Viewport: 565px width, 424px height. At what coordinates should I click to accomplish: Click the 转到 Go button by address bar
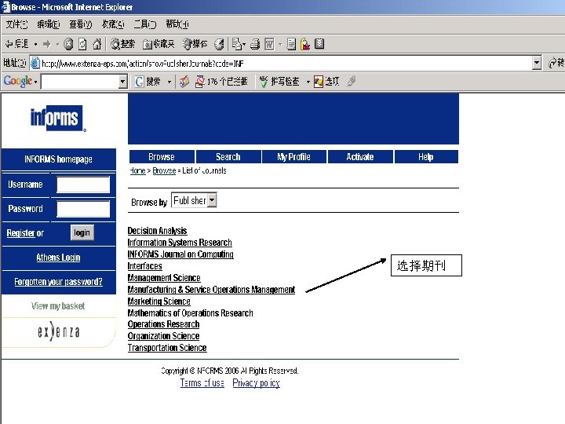tap(556, 63)
